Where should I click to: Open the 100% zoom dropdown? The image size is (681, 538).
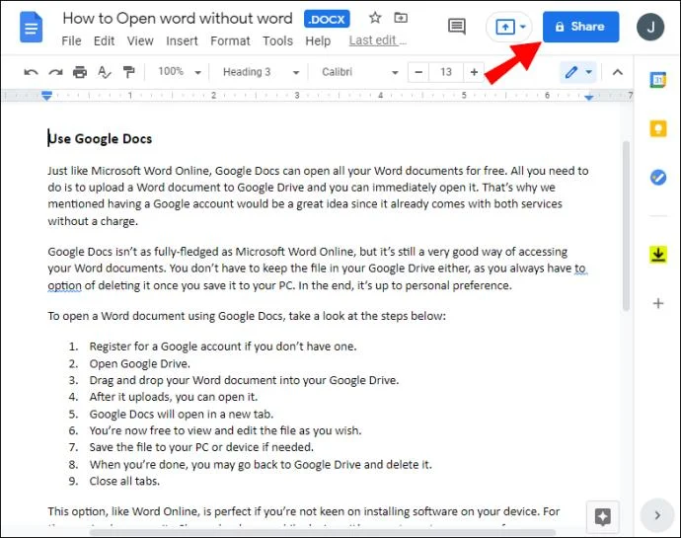[180, 72]
